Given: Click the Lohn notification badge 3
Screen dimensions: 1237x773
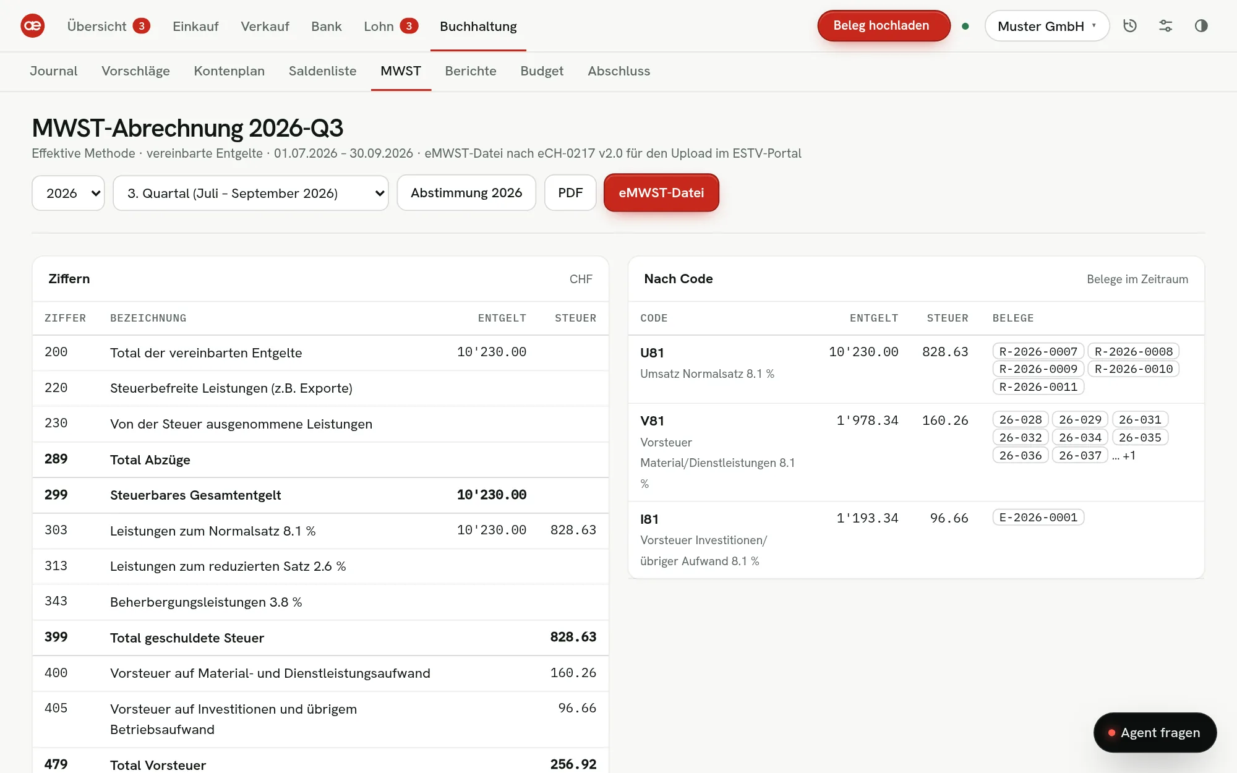Looking at the screenshot, I should click(409, 26).
